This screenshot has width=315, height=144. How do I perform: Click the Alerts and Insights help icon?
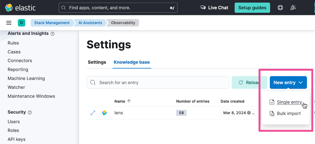click(53, 34)
